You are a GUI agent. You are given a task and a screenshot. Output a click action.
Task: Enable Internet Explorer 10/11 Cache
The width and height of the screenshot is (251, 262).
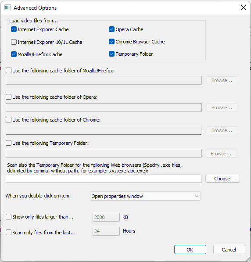click(x=14, y=42)
